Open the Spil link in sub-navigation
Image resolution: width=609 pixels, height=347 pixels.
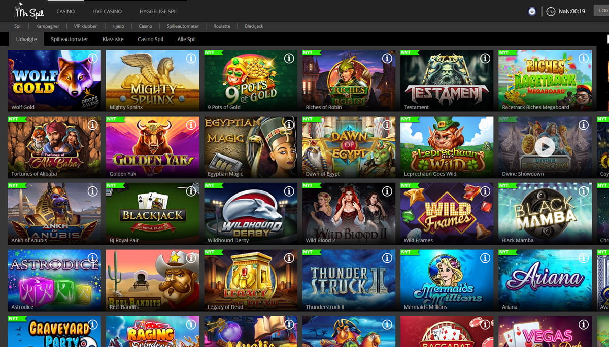point(18,26)
